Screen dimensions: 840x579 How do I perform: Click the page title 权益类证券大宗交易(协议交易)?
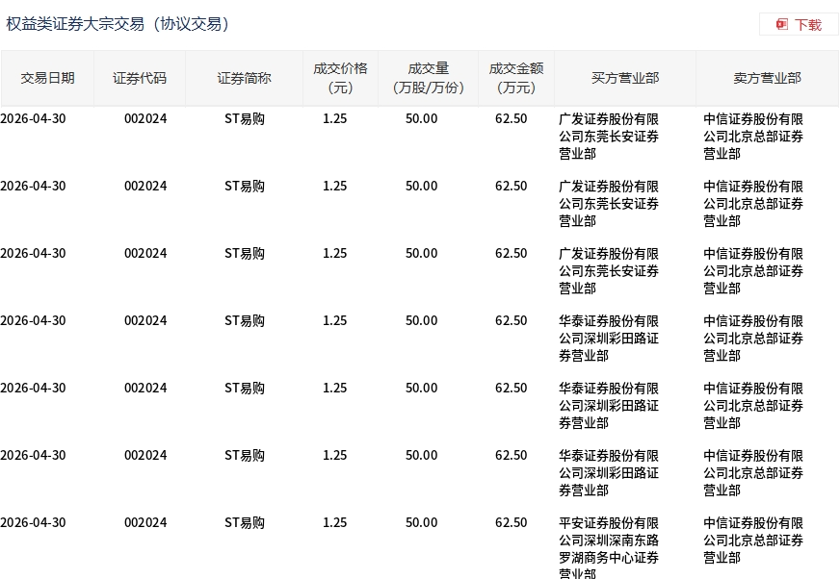[x=118, y=24]
